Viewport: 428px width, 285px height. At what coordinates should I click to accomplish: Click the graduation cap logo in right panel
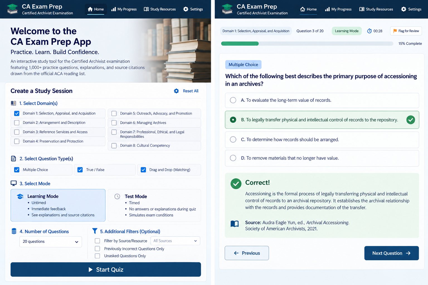(x=227, y=9)
